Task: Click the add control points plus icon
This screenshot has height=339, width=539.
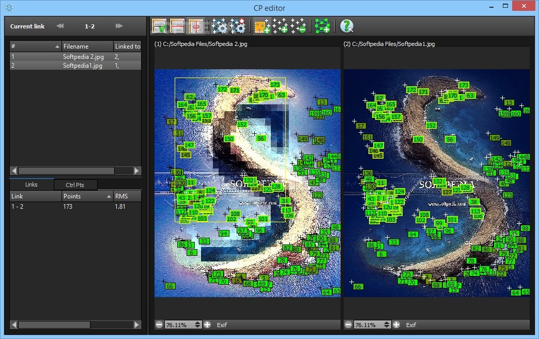Action: point(280,26)
